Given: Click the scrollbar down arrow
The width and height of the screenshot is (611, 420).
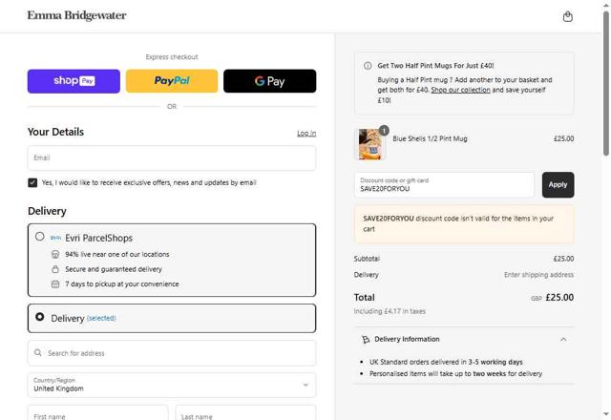Looking at the screenshot, I should point(606,413).
